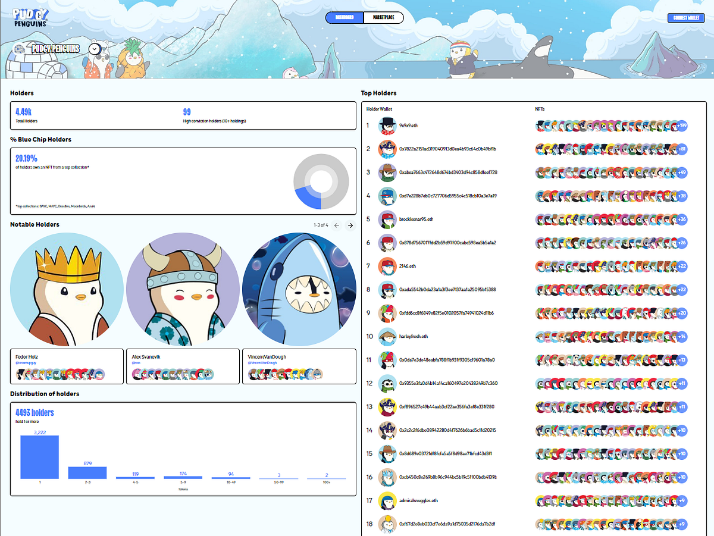Click avatar for wallet 0xada5542b0da
714x536 pixels.
click(x=387, y=290)
